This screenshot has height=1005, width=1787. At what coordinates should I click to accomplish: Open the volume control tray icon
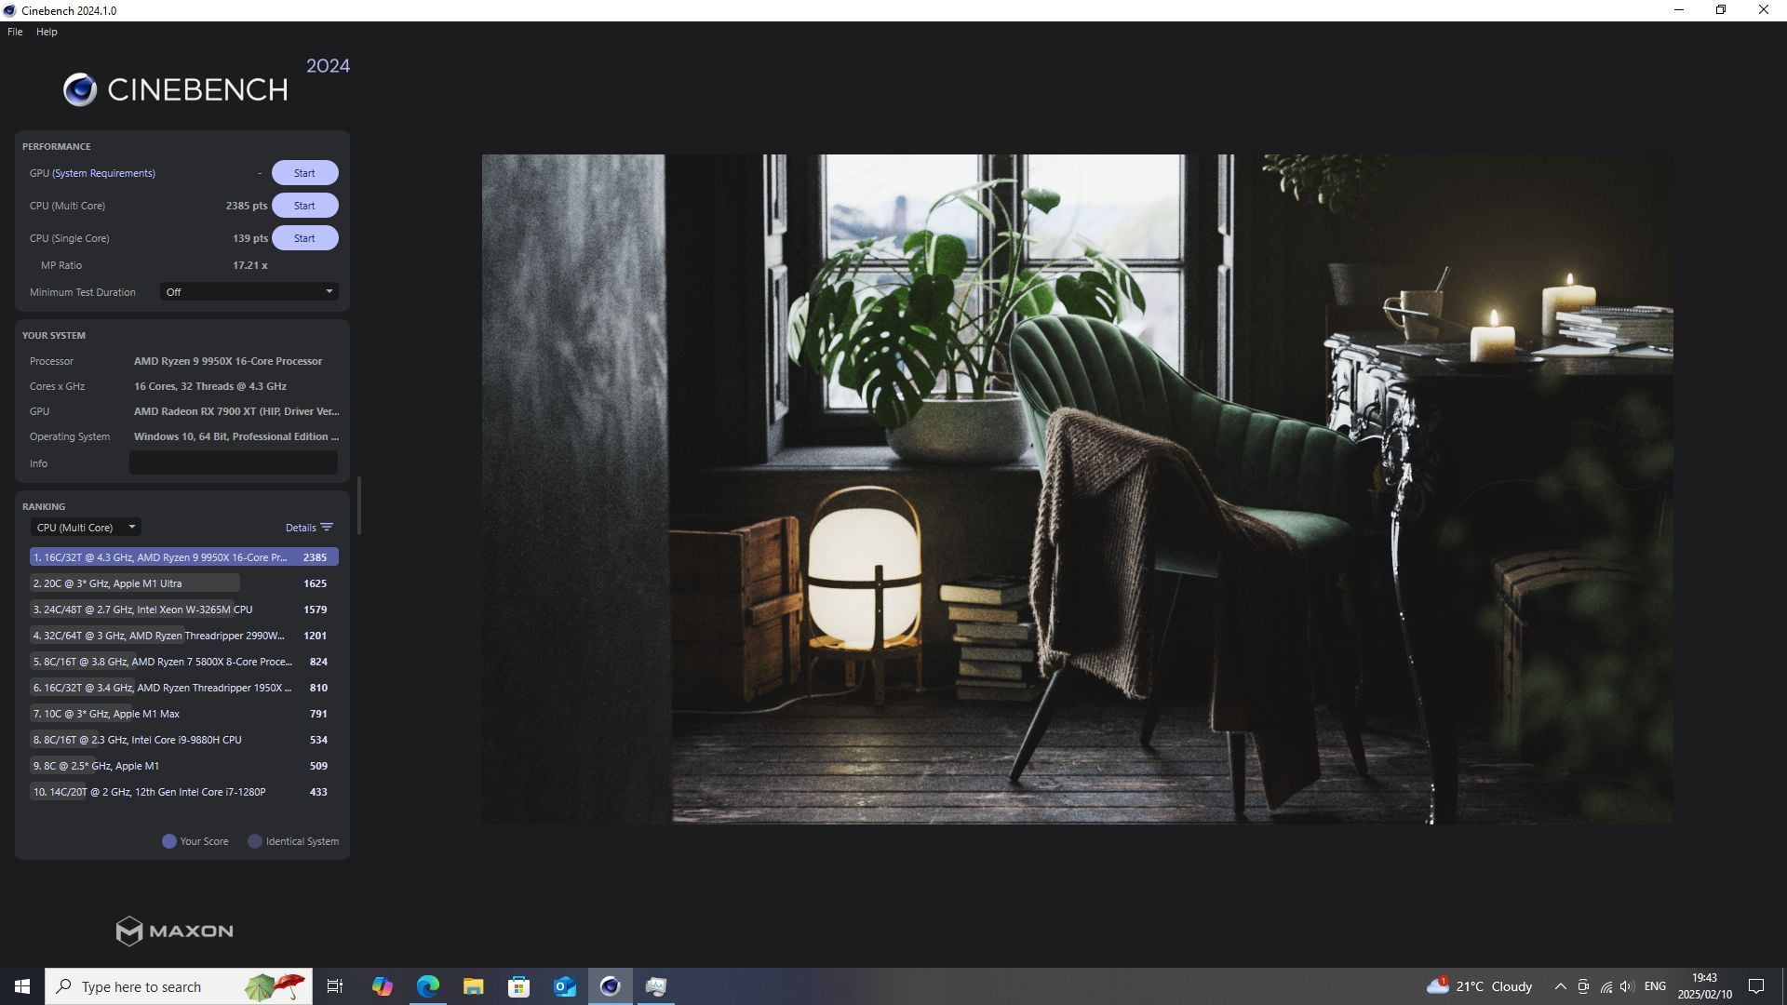coord(1627,986)
